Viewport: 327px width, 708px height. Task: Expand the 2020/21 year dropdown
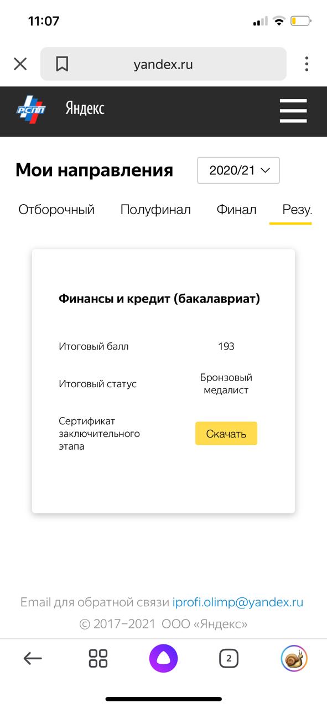tap(238, 170)
